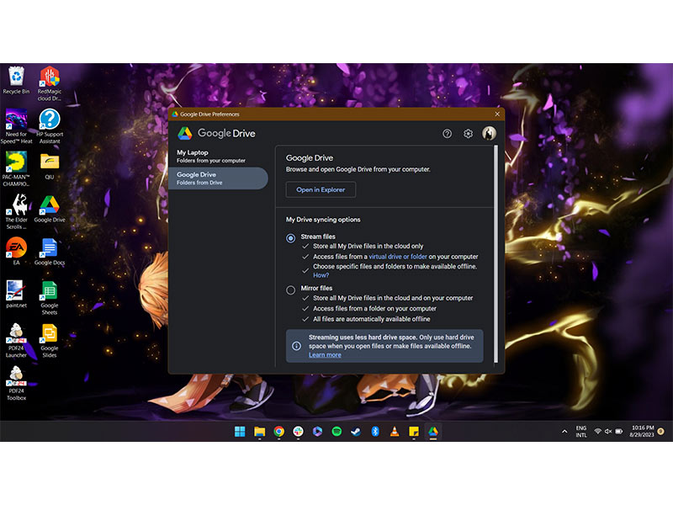Close the Google Drive Preferences window
The width and height of the screenshot is (673, 505).
(497, 114)
